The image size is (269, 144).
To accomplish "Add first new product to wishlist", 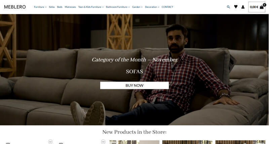I will [8, 143].
